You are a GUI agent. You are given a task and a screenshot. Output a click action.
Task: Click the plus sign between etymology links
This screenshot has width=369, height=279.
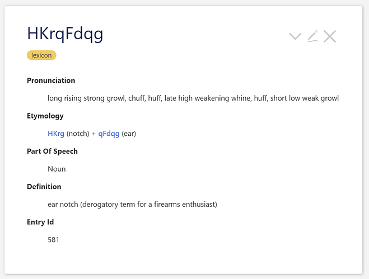pos(94,134)
